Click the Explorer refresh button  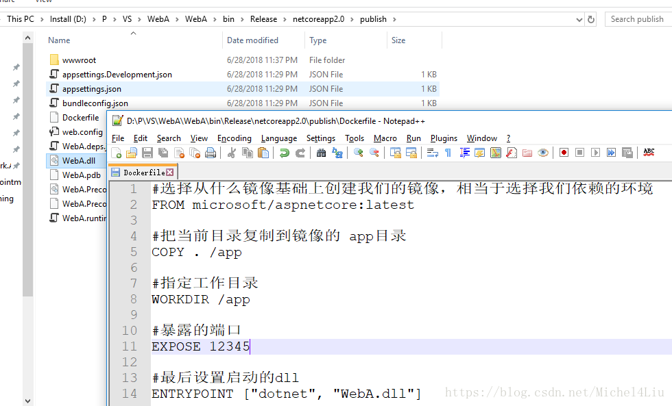click(x=591, y=19)
